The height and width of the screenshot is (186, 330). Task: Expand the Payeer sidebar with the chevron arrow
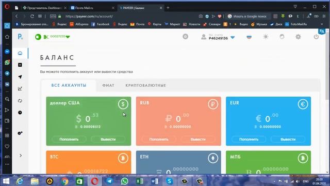[x=21, y=156]
